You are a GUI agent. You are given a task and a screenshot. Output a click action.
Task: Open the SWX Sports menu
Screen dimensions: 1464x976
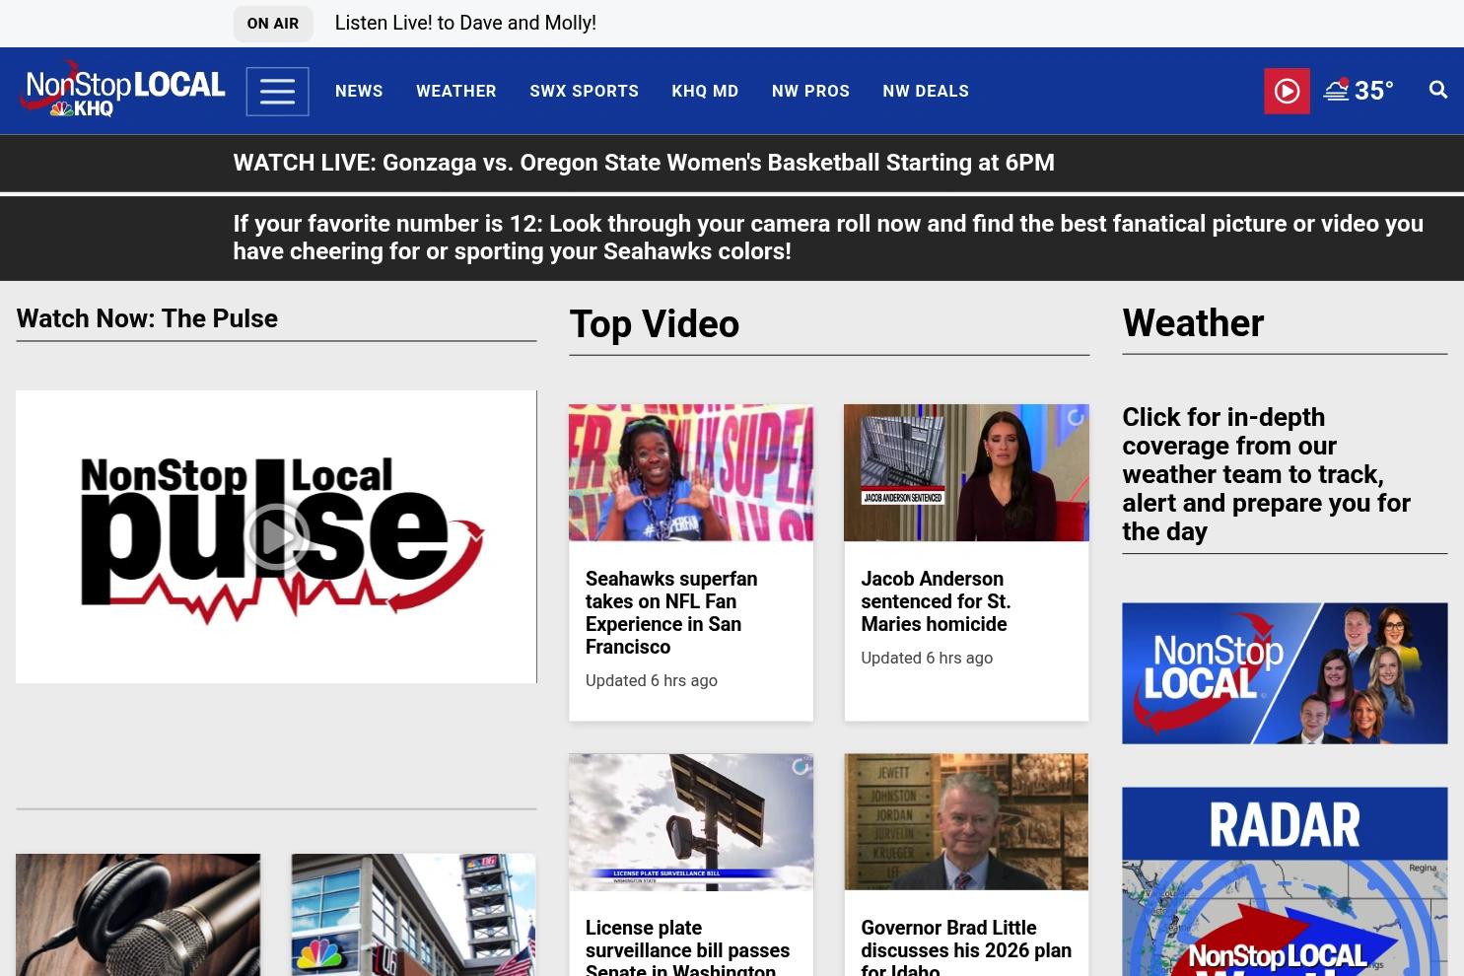pos(584,91)
